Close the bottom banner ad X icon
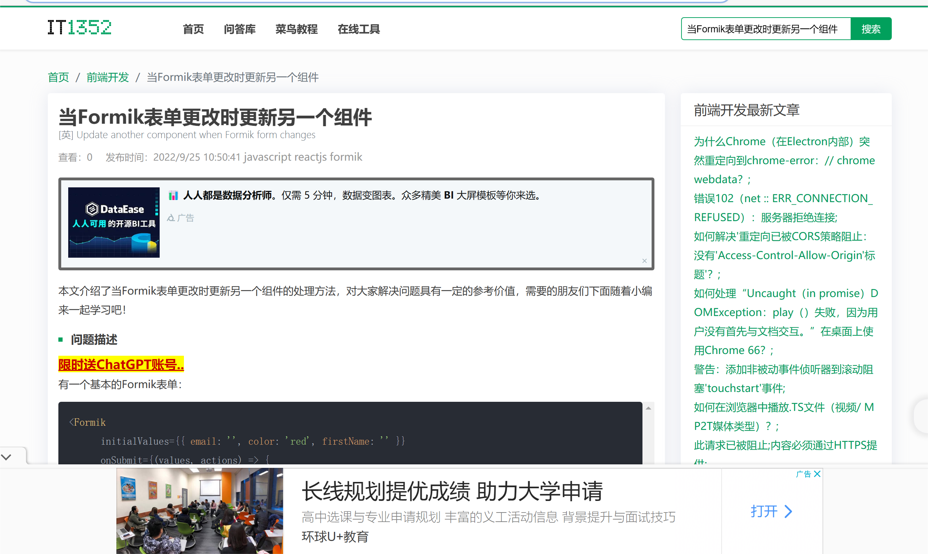The width and height of the screenshot is (928, 554). click(x=817, y=474)
